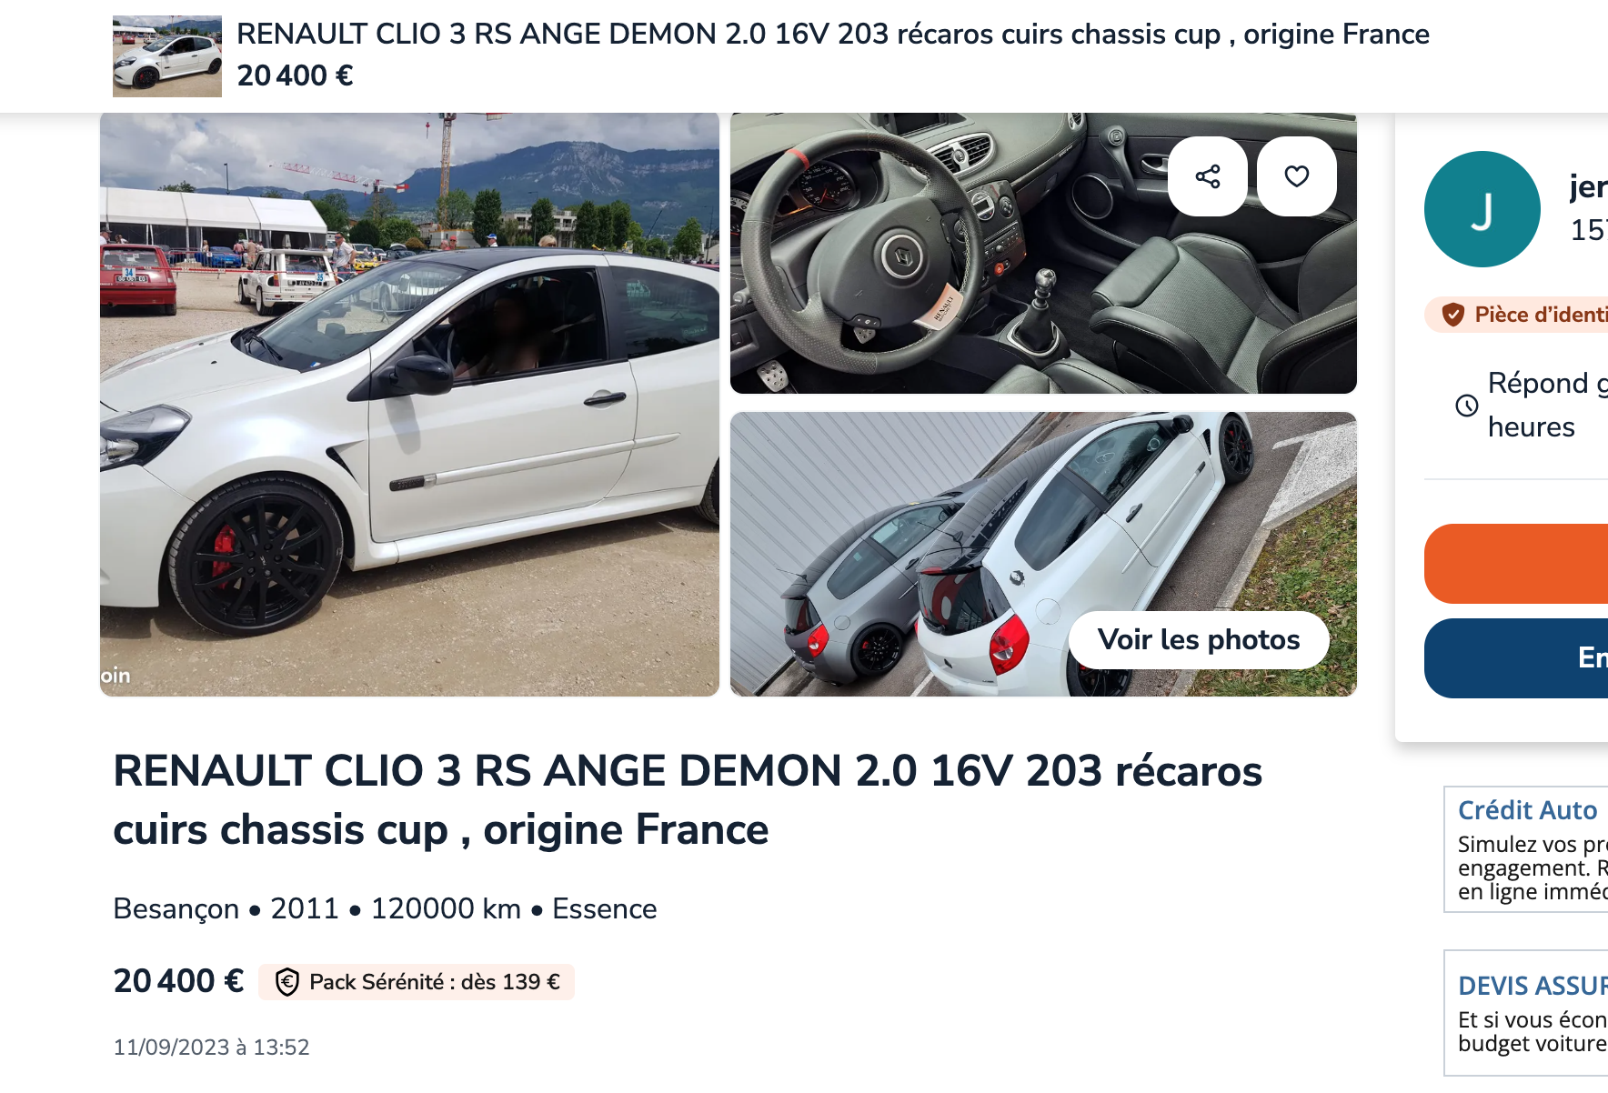Screen dimensions: 1608x1093
Task: Click the sticky header listing title
Action: [833, 35]
